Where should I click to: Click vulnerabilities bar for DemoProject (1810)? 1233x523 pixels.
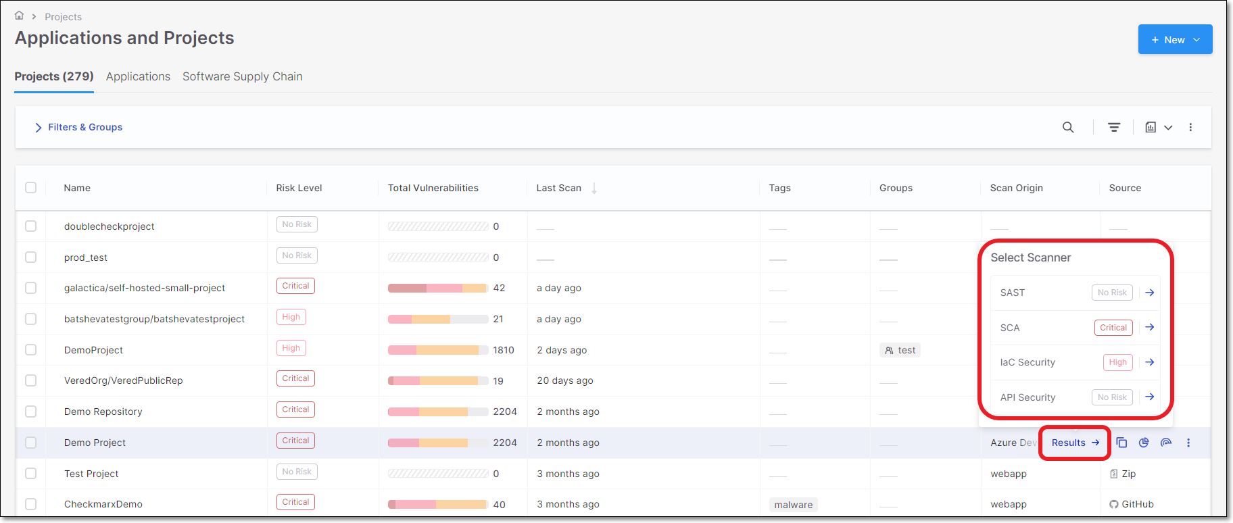438,350
